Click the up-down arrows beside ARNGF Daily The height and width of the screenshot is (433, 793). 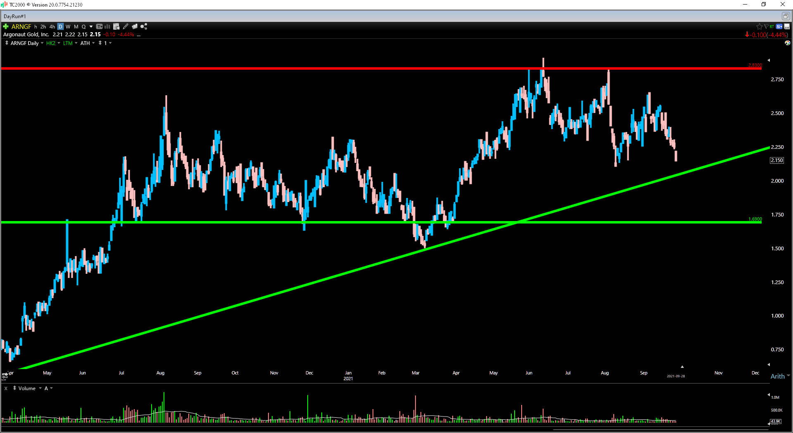(7, 43)
